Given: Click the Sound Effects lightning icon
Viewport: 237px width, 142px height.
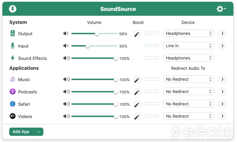Looking at the screenshot, I should pos(13,58).
